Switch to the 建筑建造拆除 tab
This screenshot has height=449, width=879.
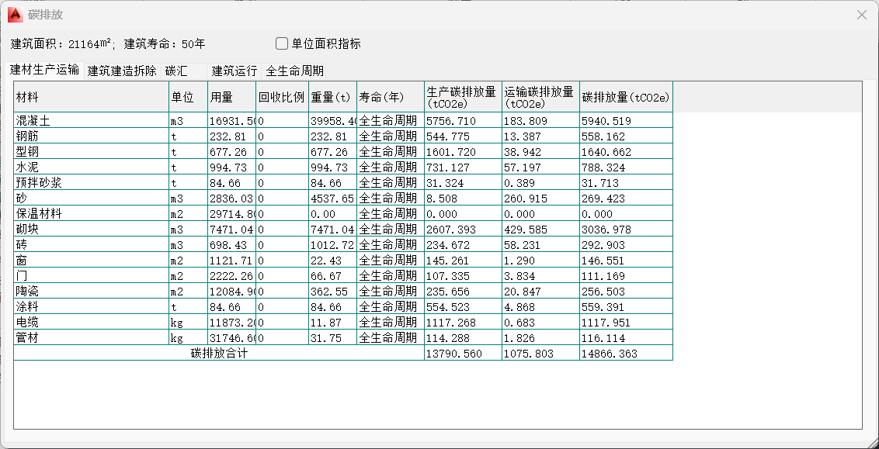pyautogui.click(x=122, y=71)
